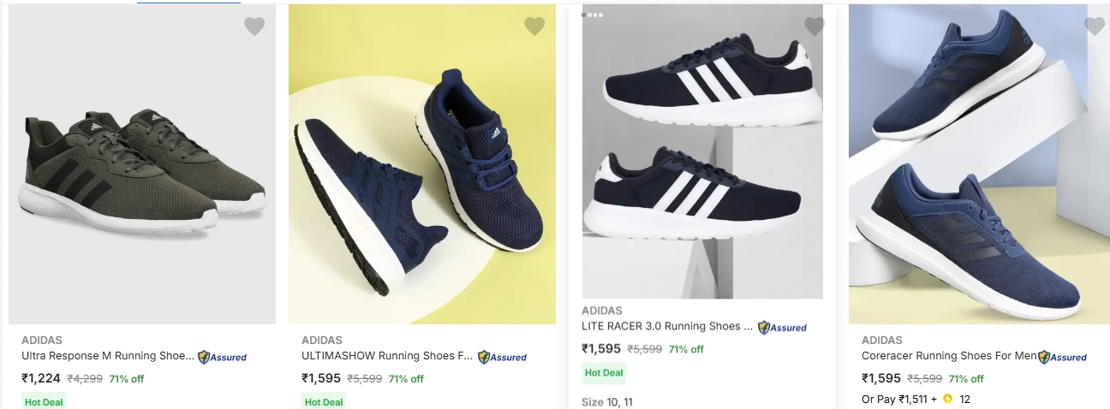This screenshot has height=409, width=1110.
Task: Favorite the LITE RACER 3.0 shoes
Action: pos(814,27)
